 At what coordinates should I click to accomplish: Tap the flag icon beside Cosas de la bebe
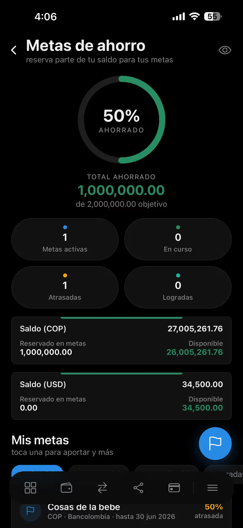click(30, 511)
